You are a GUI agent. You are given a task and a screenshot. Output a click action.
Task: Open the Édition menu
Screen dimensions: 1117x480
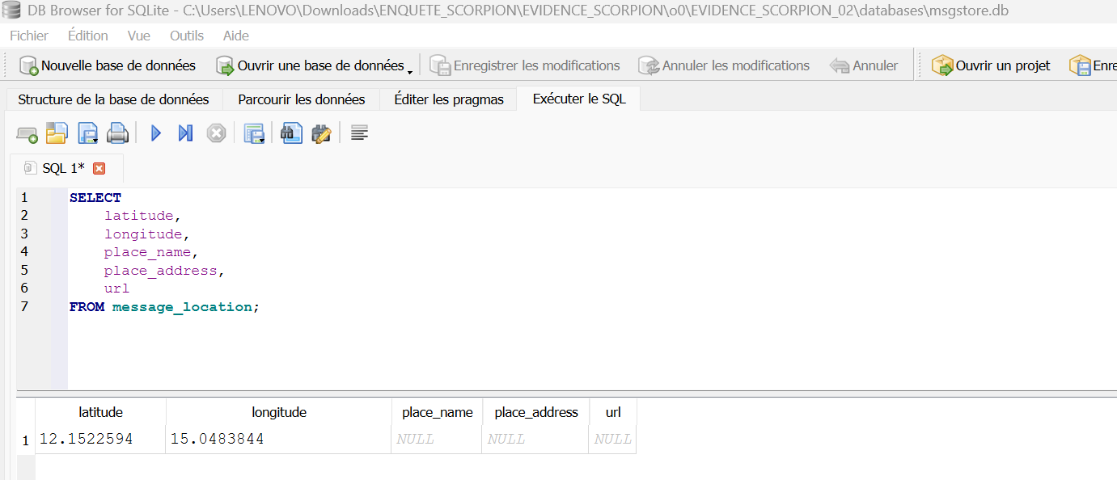(88, 36)
